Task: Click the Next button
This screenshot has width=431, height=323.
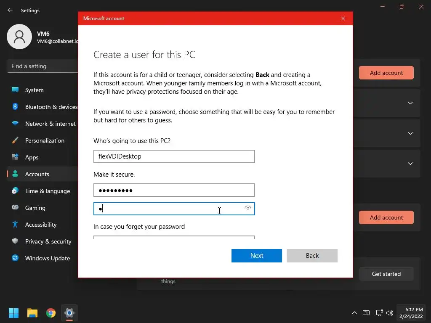Action: coord(256,256)
